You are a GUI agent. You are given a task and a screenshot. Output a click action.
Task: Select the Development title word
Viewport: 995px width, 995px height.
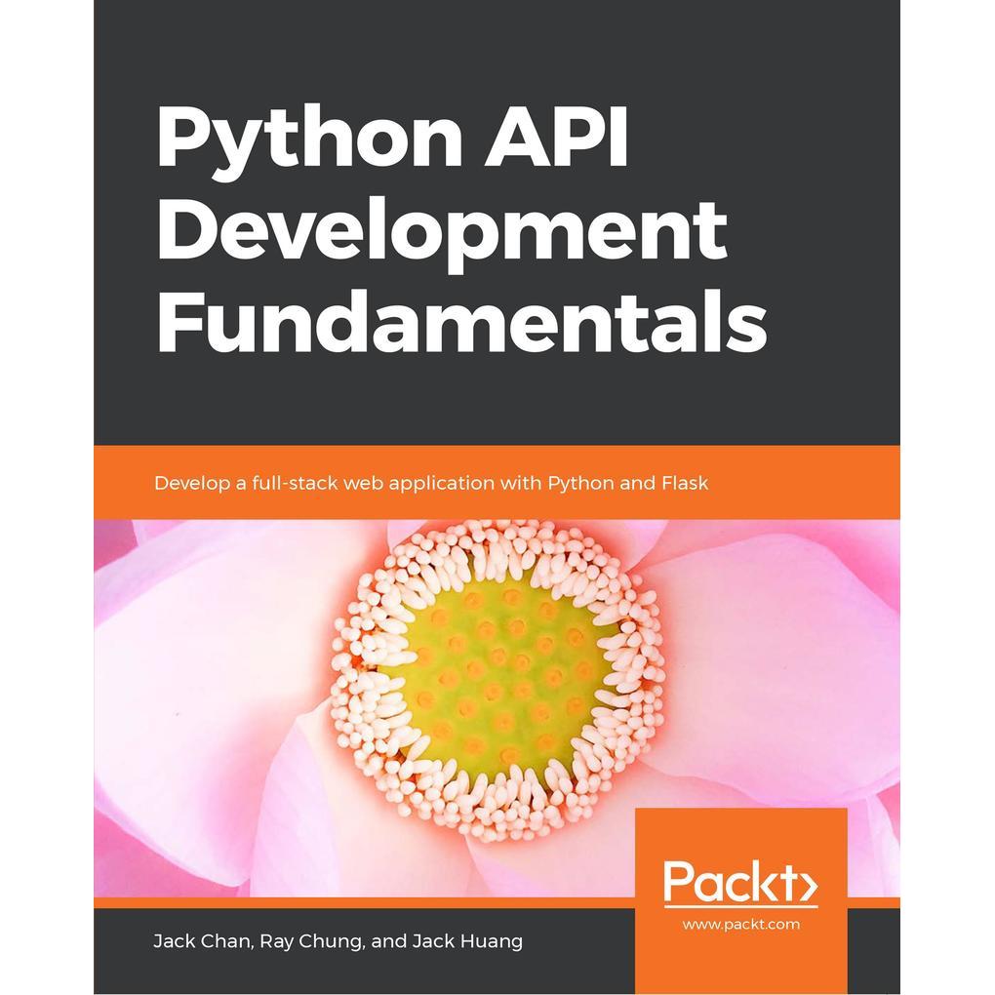point(441,230)
